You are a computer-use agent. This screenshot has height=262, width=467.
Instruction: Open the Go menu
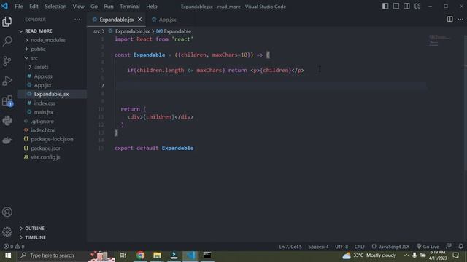(94, 7)
